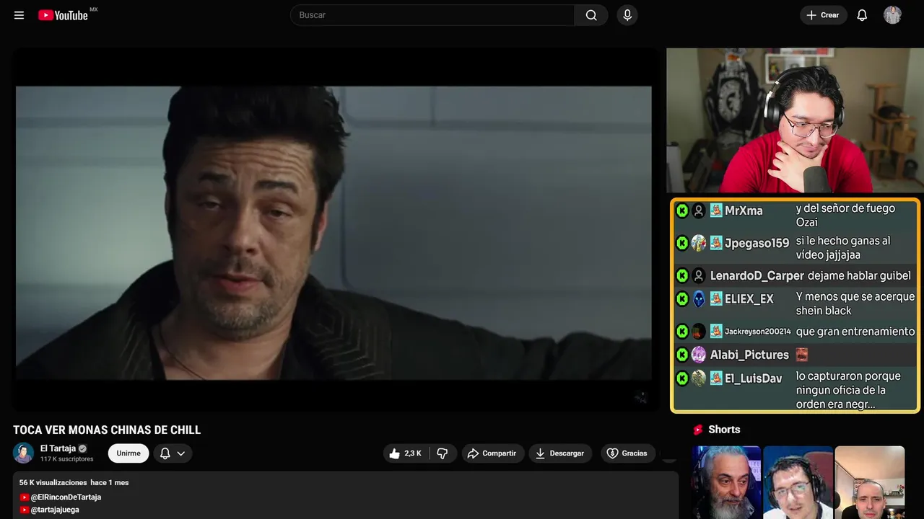This screenshot has height=519, width=924.
Task: Click LenardoD_Carper username in chat
Action: [x=757, y=276]
